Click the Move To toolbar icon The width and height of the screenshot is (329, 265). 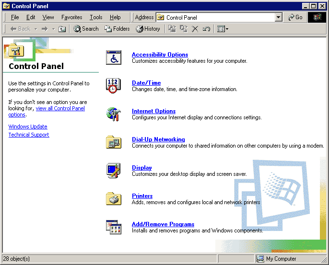(x=172, y=29)
